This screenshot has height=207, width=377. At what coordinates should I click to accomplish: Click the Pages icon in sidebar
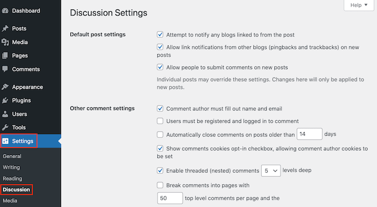[5, 56]
